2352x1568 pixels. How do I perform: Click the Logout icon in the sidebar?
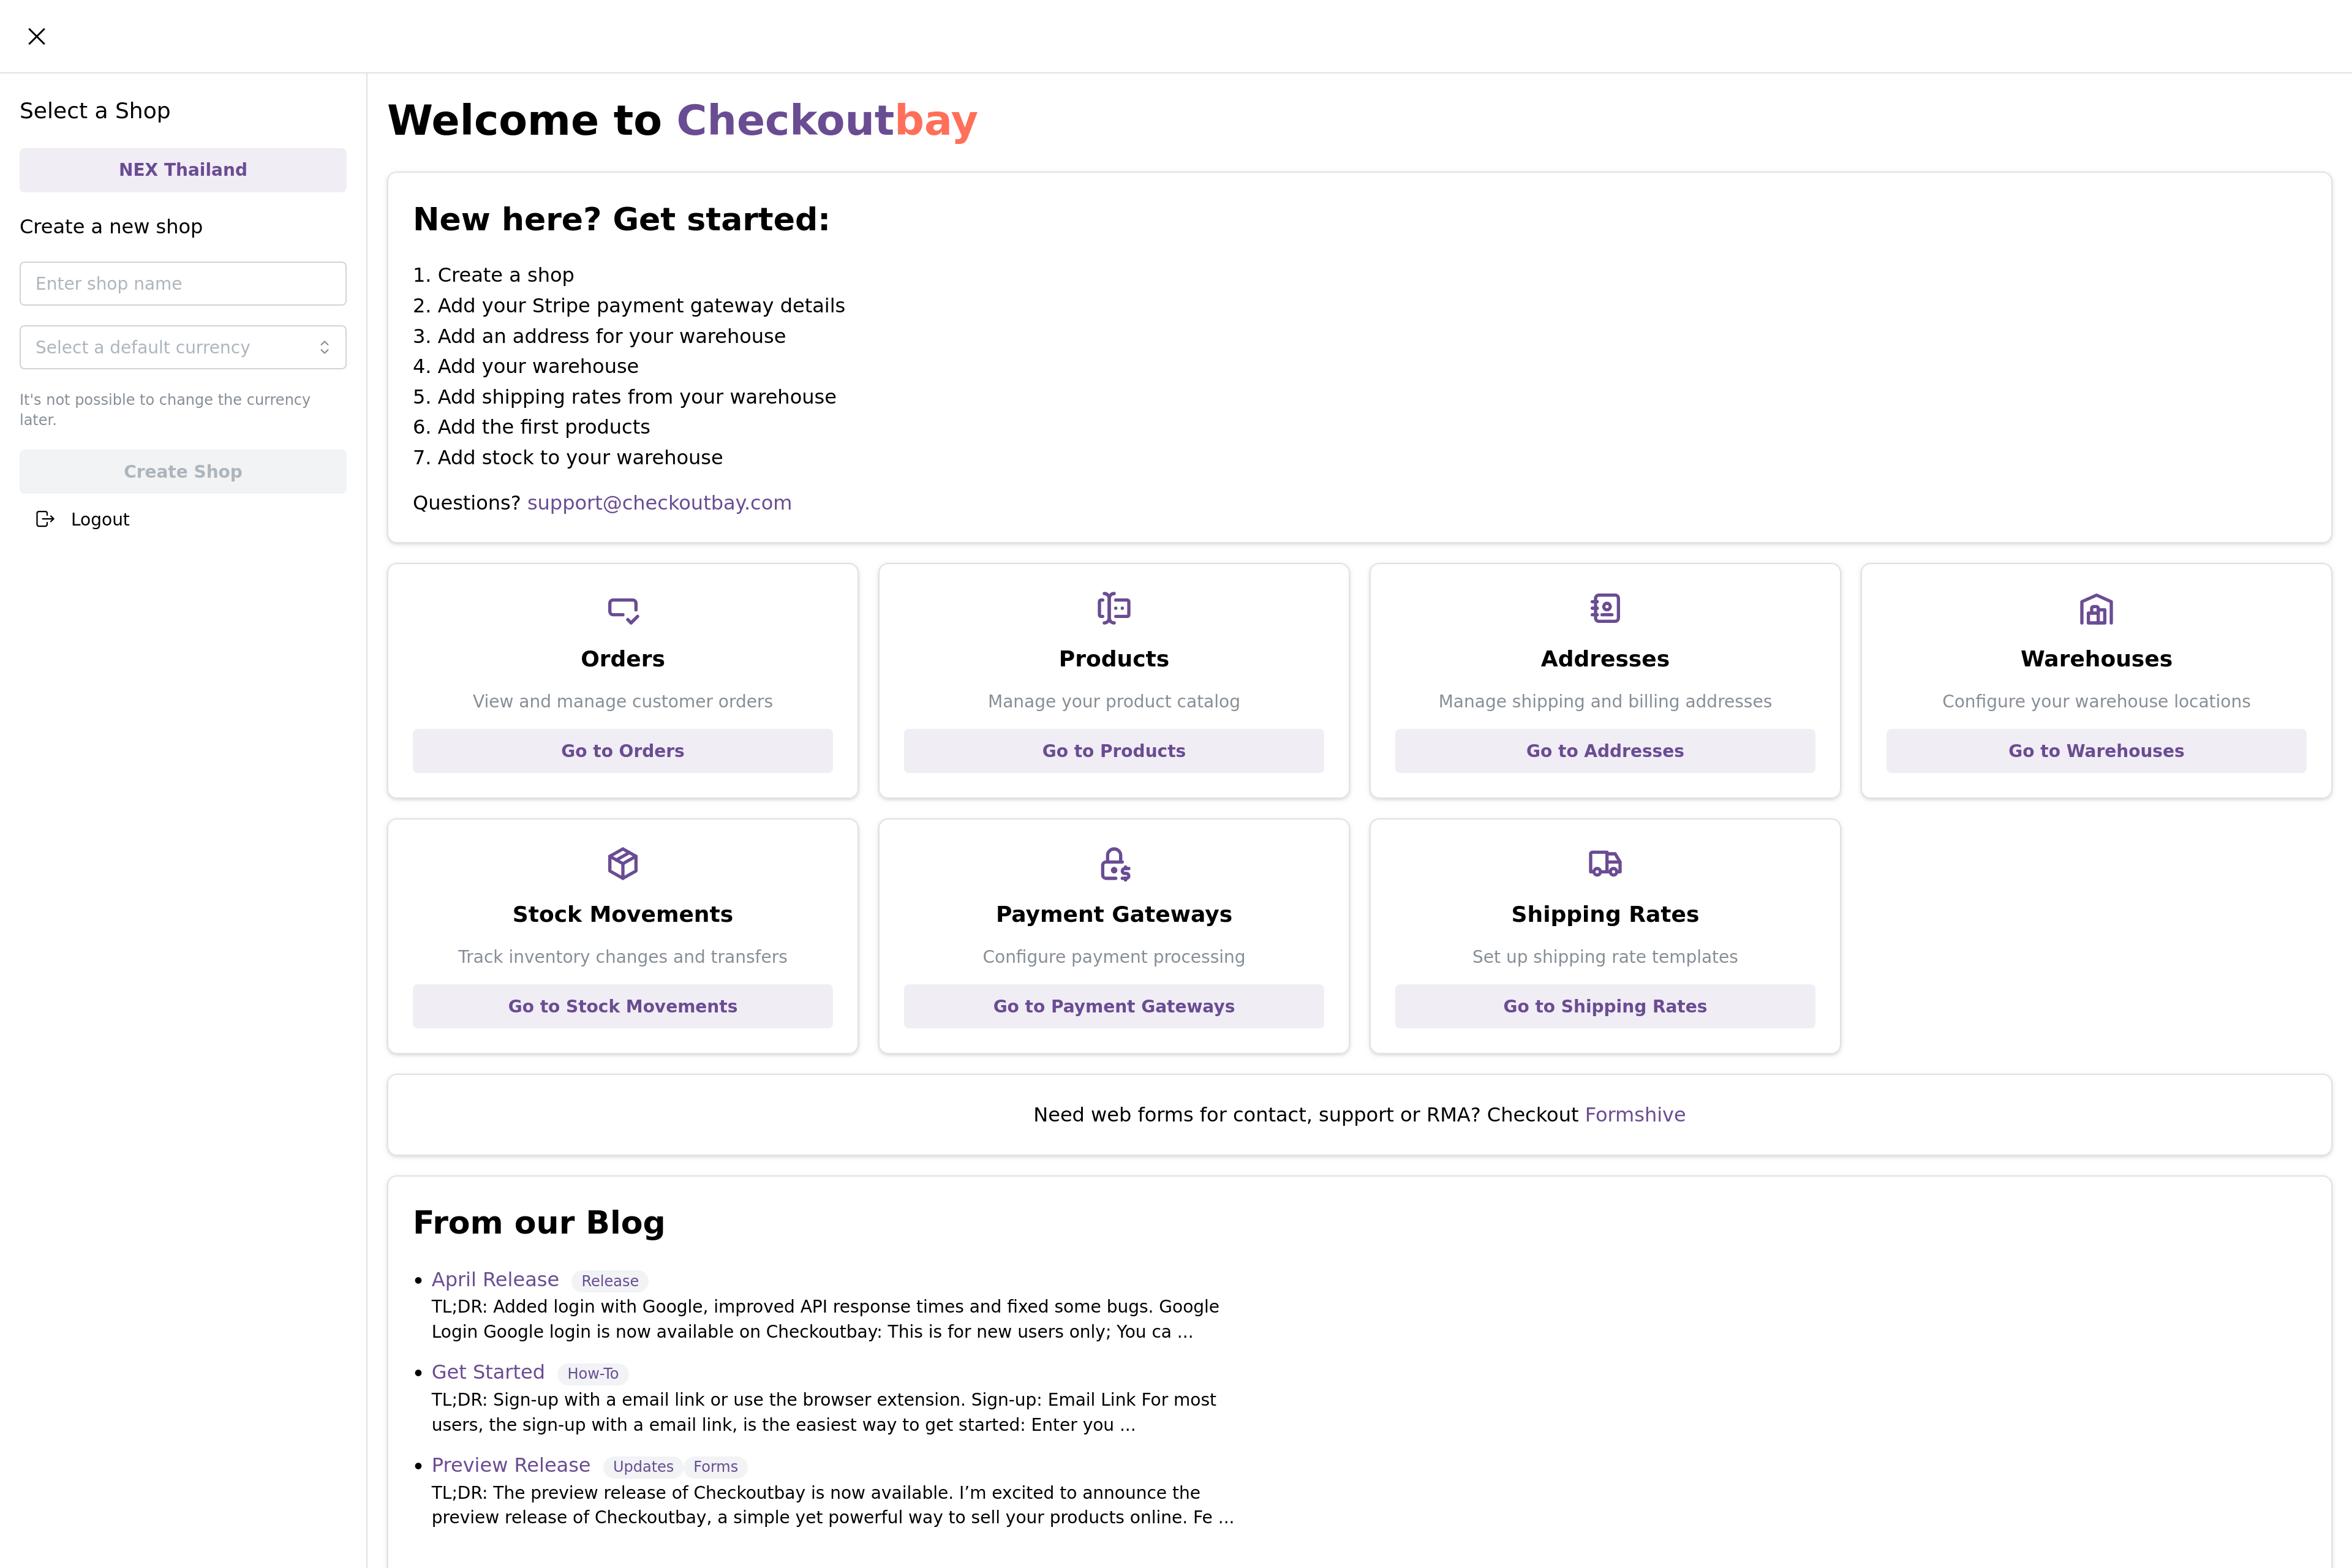[x=45, y=519]
